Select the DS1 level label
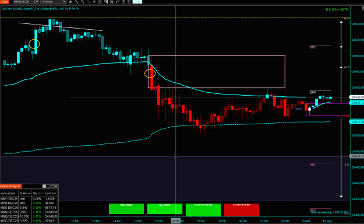Viewport: 364px width, 224px height. tap(313, 165)
